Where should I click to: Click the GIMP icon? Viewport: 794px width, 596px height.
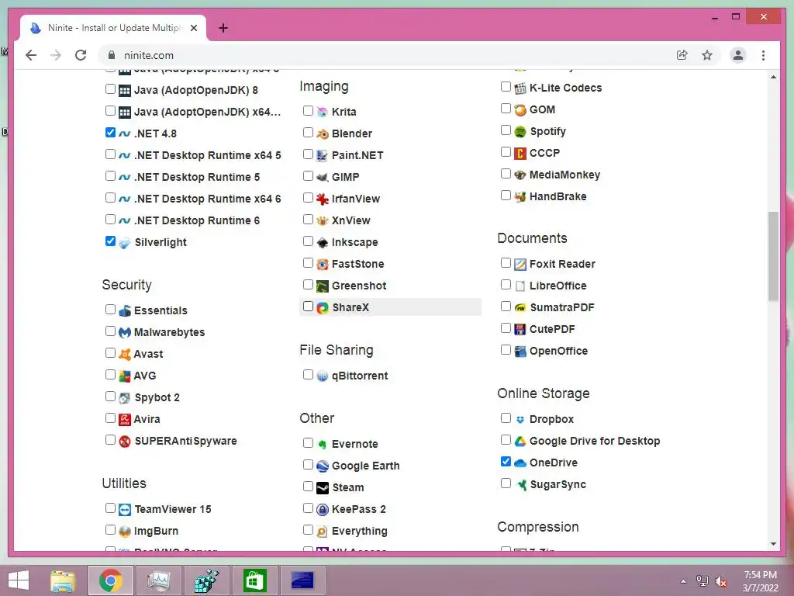[x=322, y=178]
